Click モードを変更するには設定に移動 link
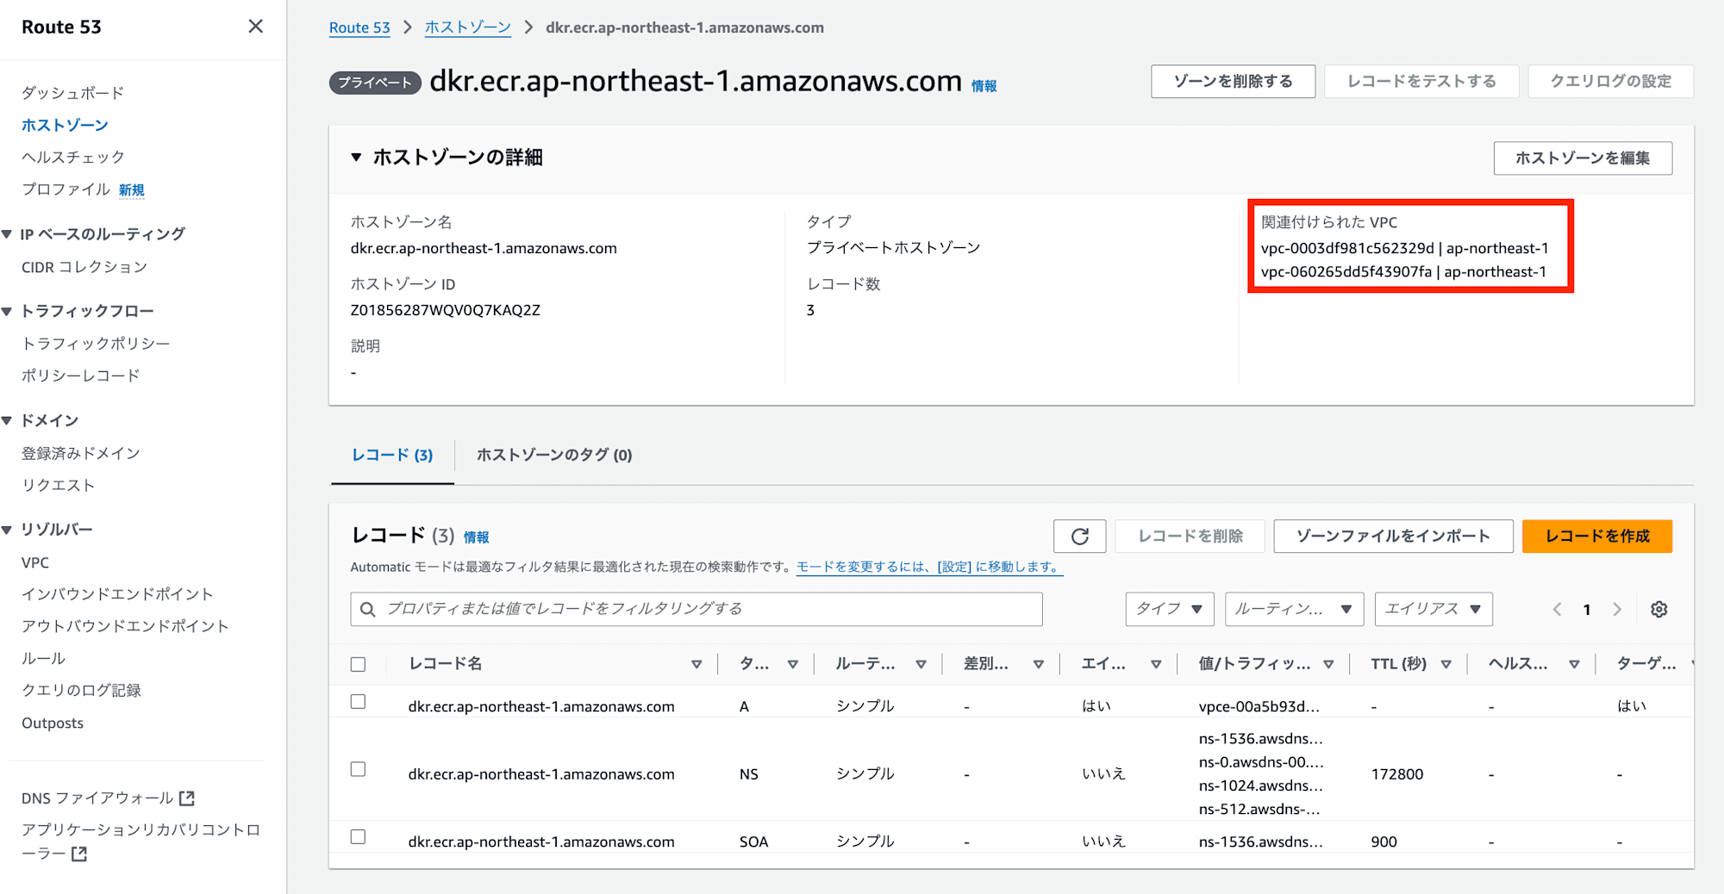The image size is (1724, 894). click(929, 567)
